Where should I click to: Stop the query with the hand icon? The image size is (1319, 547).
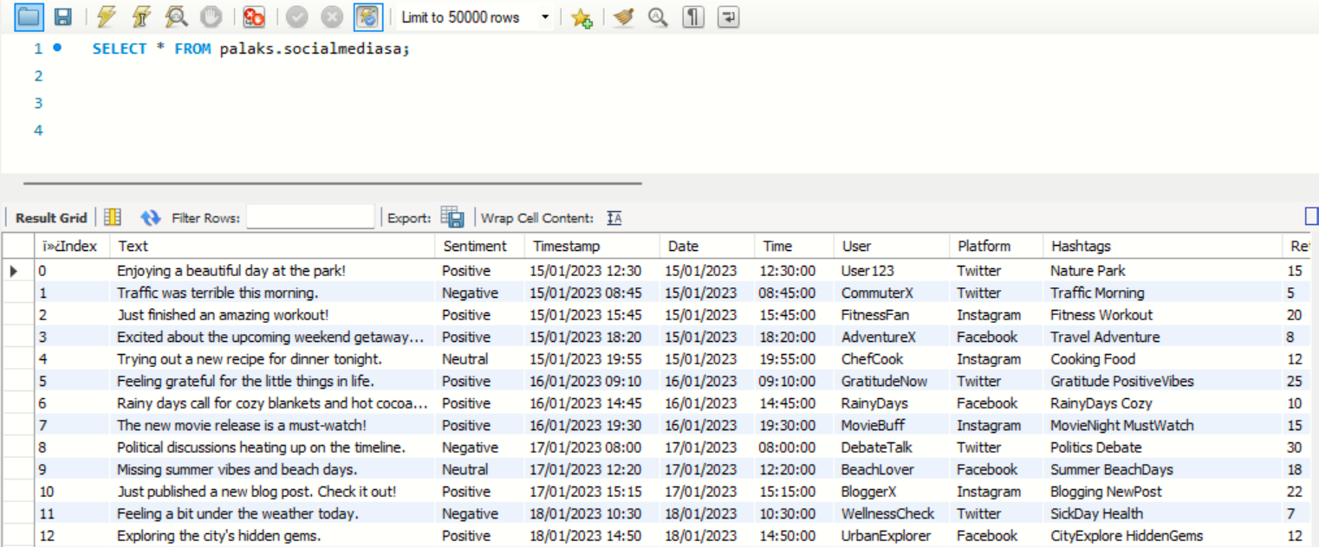[211, 16]
